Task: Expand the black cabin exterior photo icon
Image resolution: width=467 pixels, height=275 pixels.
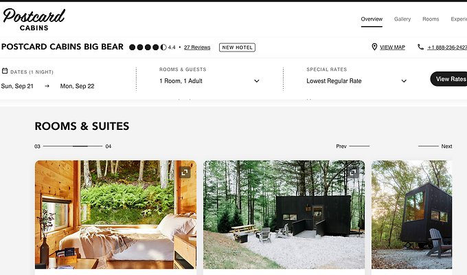Action: 353,172
